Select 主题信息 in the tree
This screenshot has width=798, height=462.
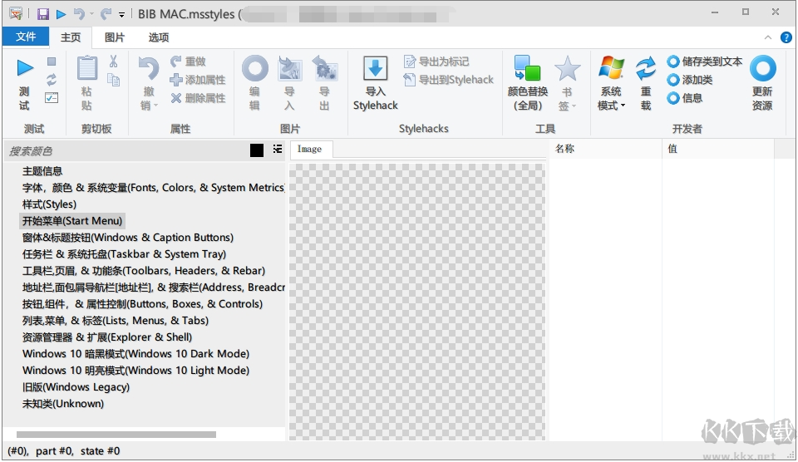[42, 171]
